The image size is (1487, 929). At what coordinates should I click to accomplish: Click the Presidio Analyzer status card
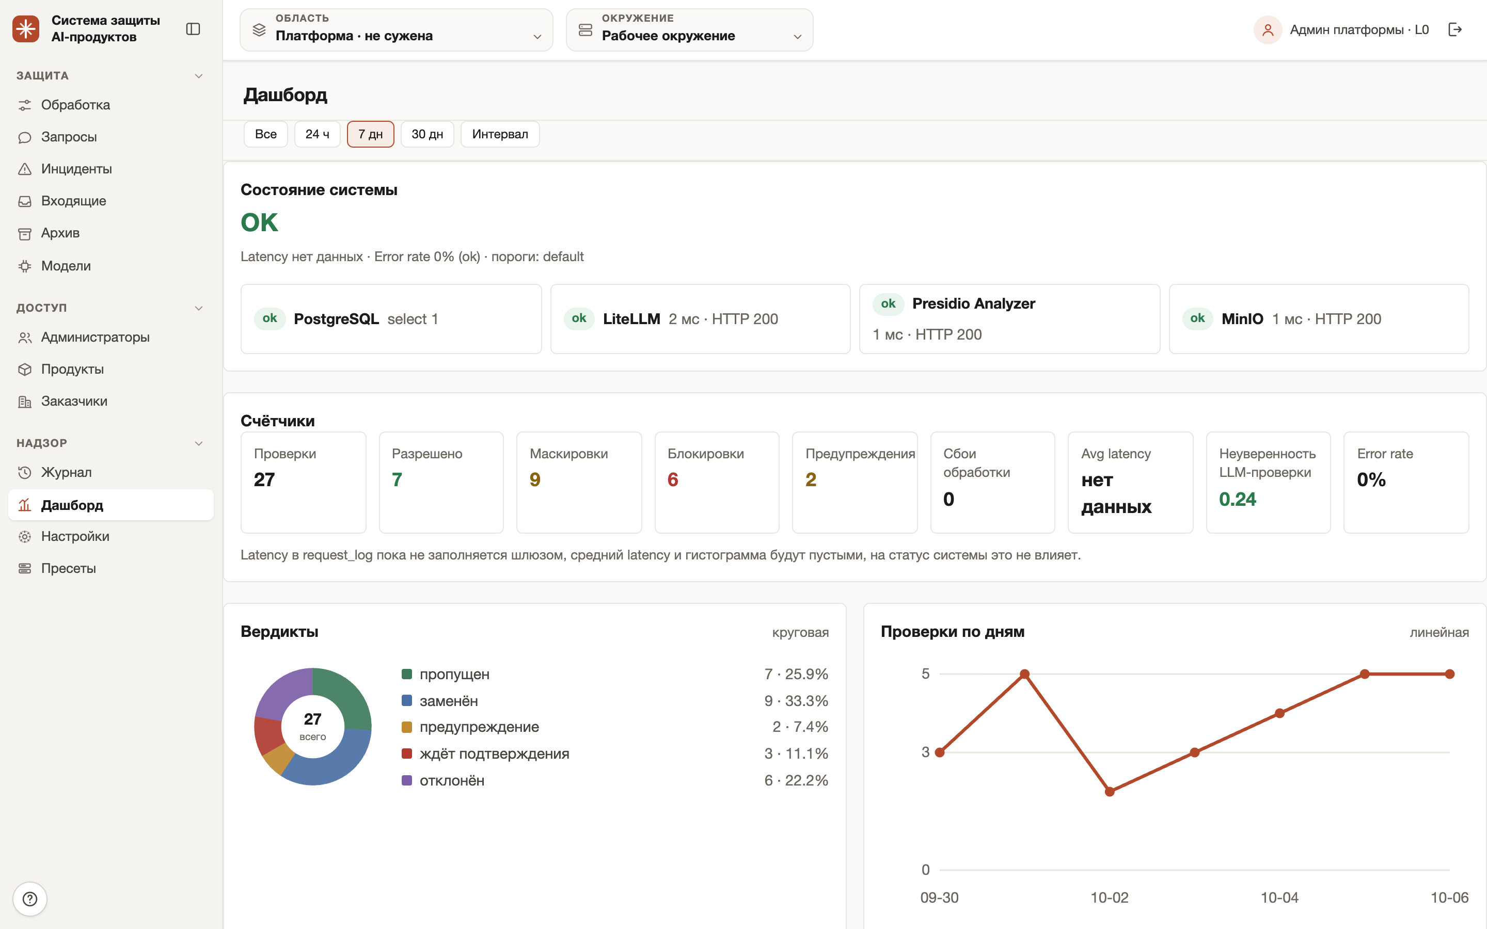pos(1009,319)
